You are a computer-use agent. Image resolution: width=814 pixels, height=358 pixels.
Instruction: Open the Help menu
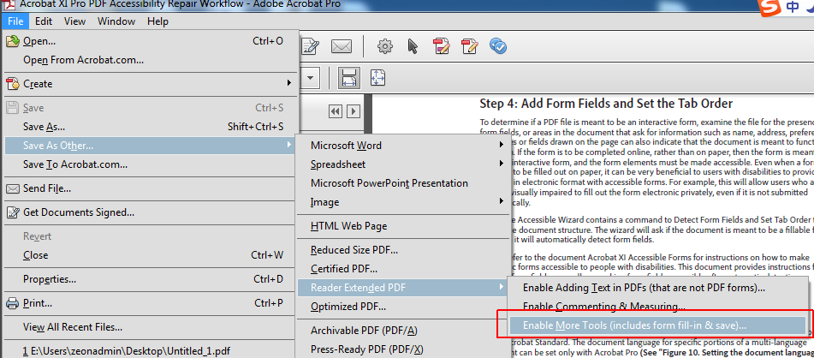[157, 21]
